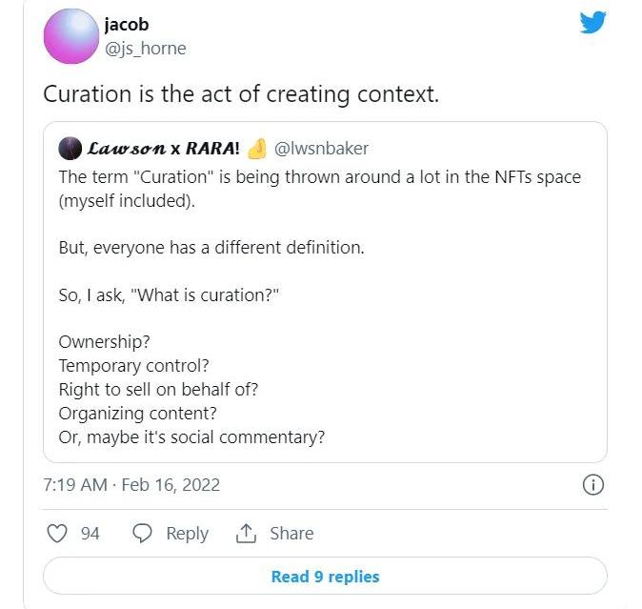This screenshot has height=609, width=642.
Task: Click jacob's gradient profile avatar
Action: 70,38
